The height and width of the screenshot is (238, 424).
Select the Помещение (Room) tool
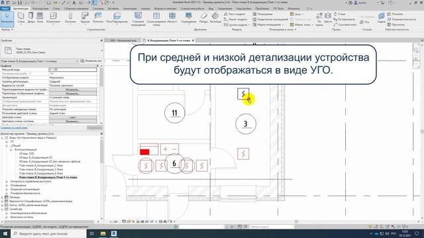262,14
